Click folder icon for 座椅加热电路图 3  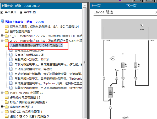(7, 107)
